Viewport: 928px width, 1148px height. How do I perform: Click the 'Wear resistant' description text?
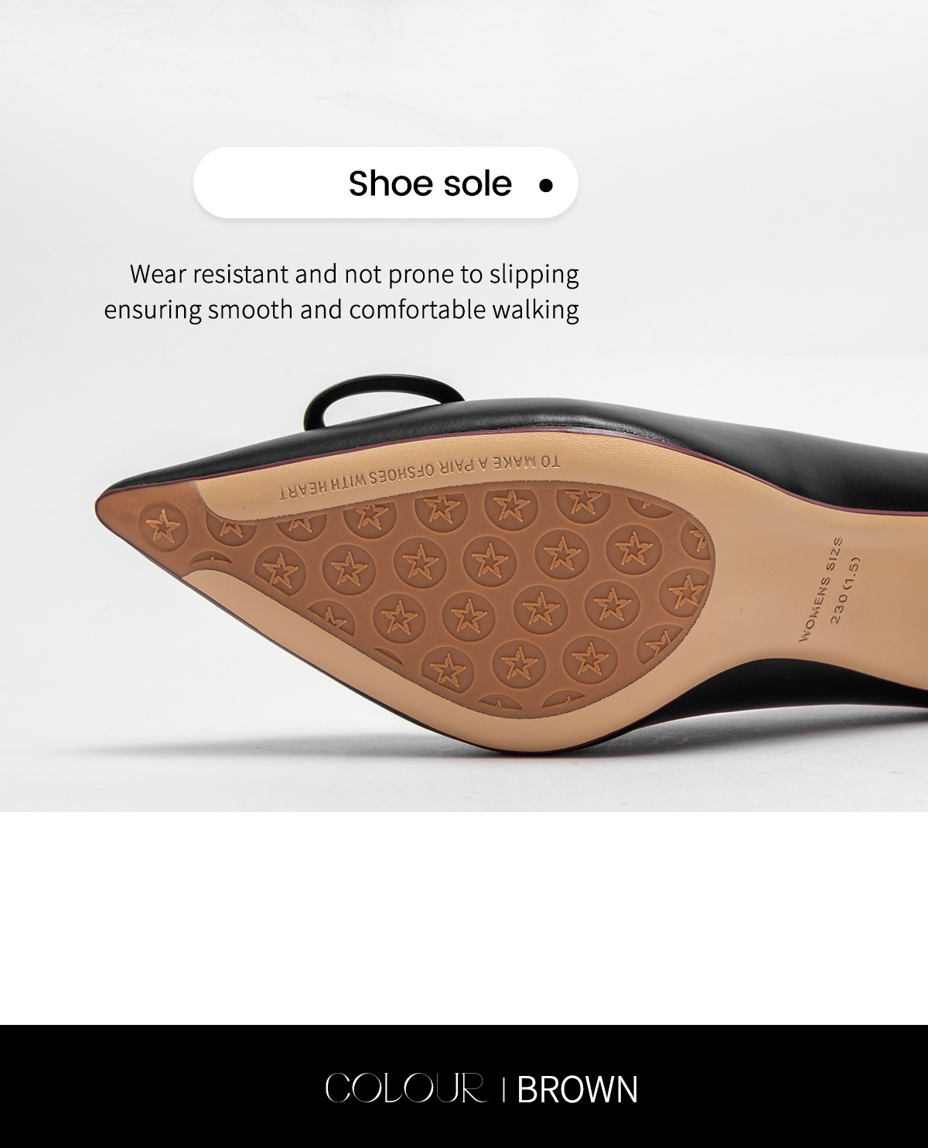click(x=341, y=291)
